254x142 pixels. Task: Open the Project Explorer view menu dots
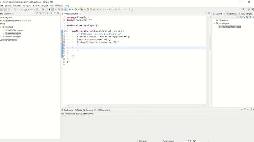pos(52,13)
